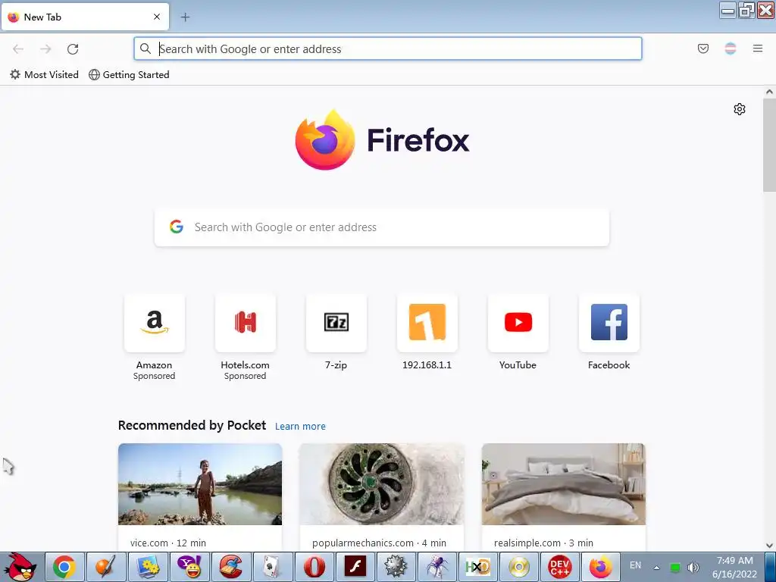This screenshot has width=776, height=582.
Task: Switch to Firefox taskbar button
Action: coord(600,567)
